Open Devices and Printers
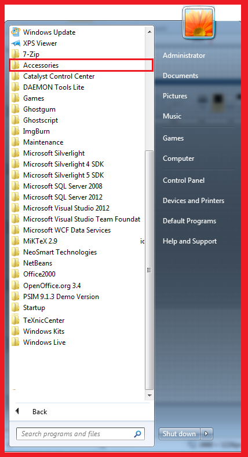This screenshot has height=457, width=248. pos(194,201)
